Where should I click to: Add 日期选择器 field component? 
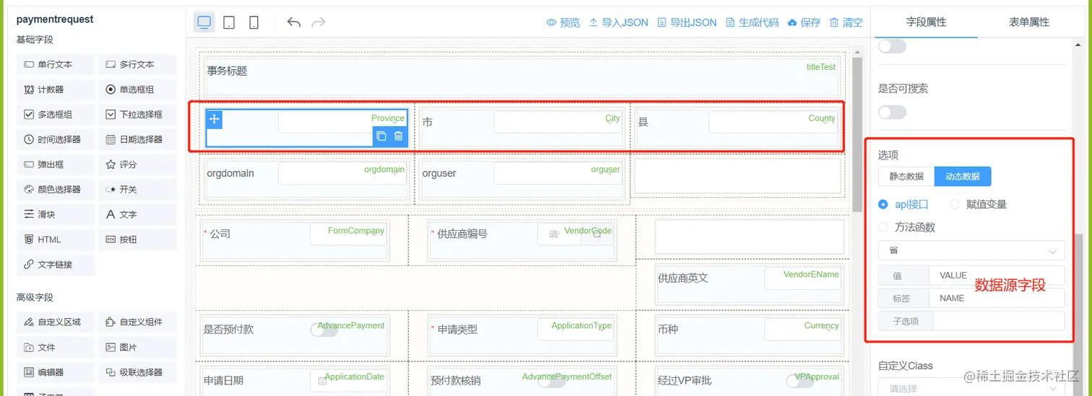click(x=137, y=139)
